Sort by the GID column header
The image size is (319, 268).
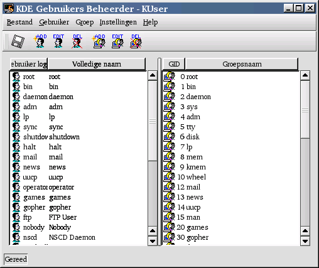click(x=174, y=64)
